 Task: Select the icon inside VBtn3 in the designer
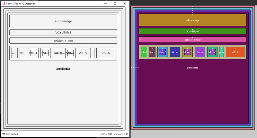click(58, 53)
